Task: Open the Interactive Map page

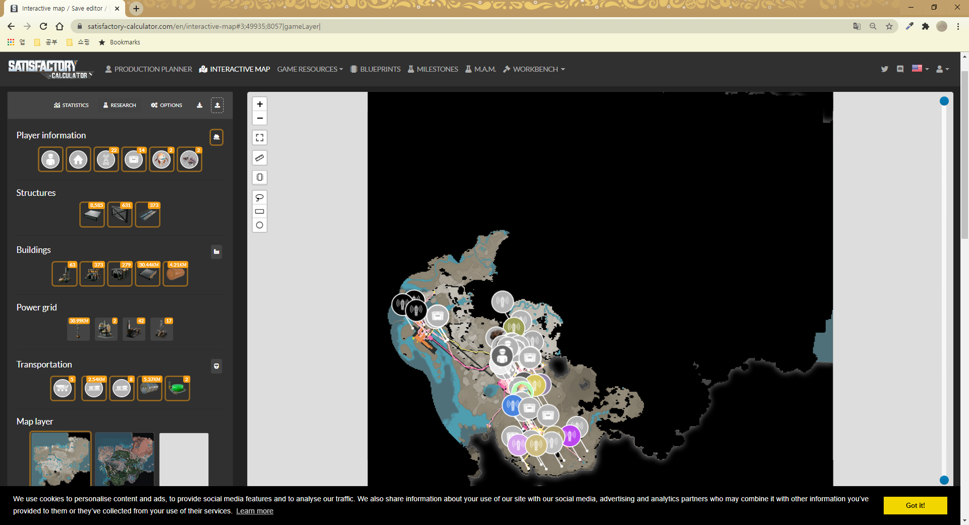Action: coord(235,69)
